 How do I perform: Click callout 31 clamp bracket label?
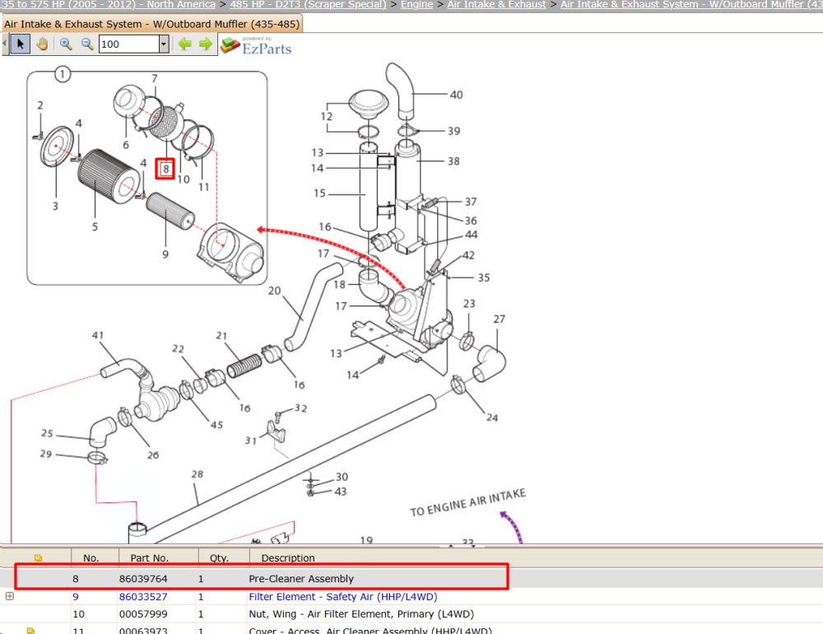pyautogui.click(x=251, y=441)
